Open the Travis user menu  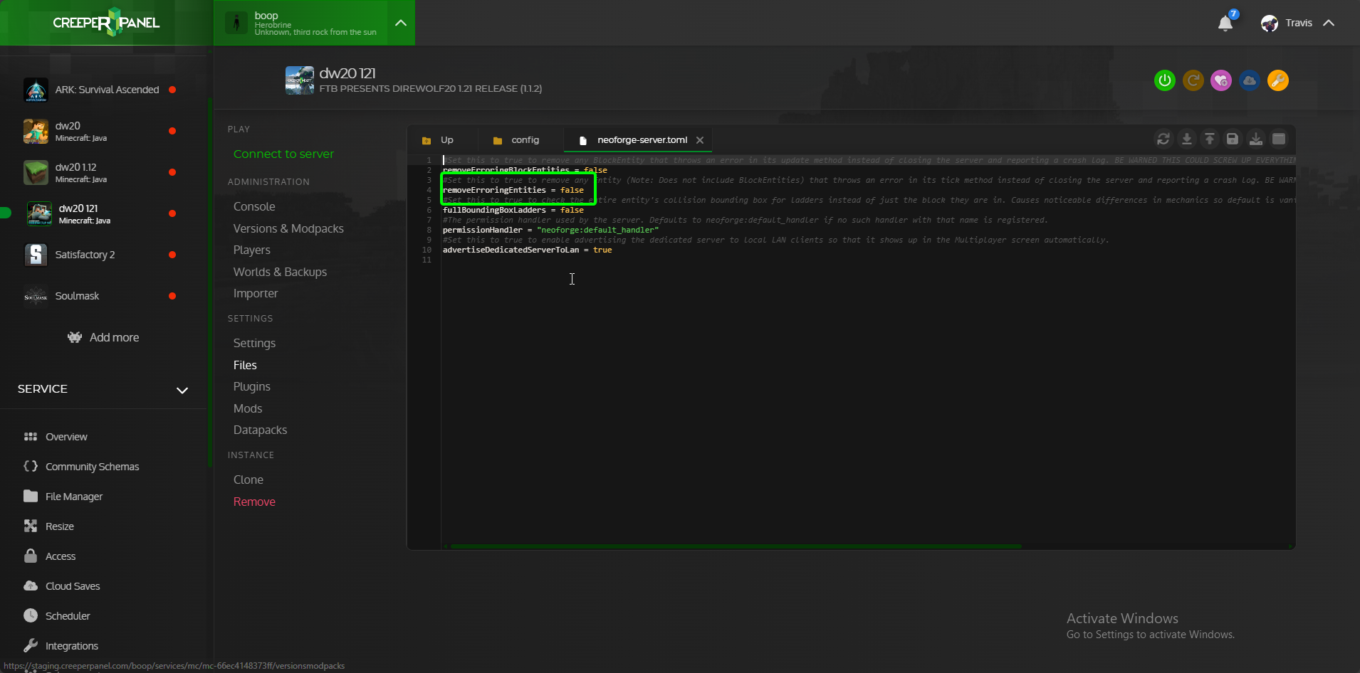(1298, 23)
